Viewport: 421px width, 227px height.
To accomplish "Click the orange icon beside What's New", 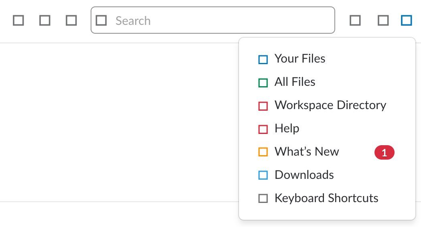I will tap(263, 152).
